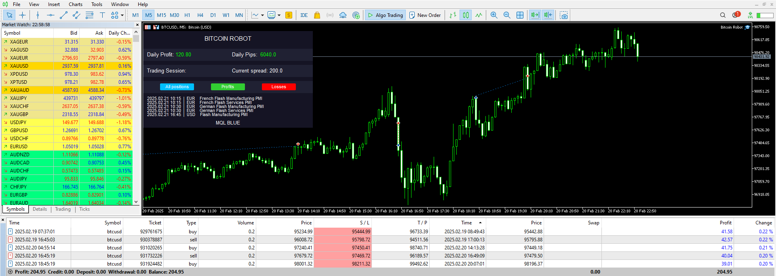Select the arrow cursor tool

tap(9, 15)
